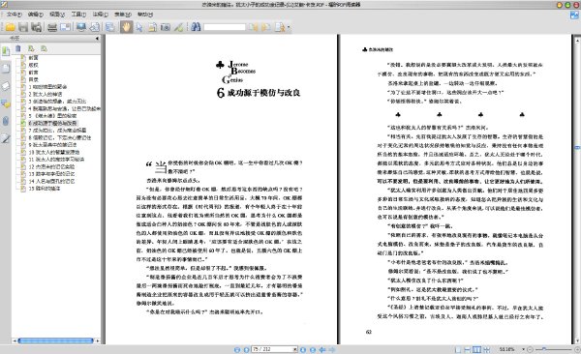
Task: Click the Signatures pen sidebar icon
Action: pyautogui.click(x=6, y=139)
